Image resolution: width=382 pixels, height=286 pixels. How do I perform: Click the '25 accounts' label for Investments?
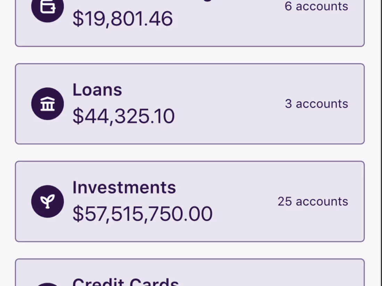313,201
